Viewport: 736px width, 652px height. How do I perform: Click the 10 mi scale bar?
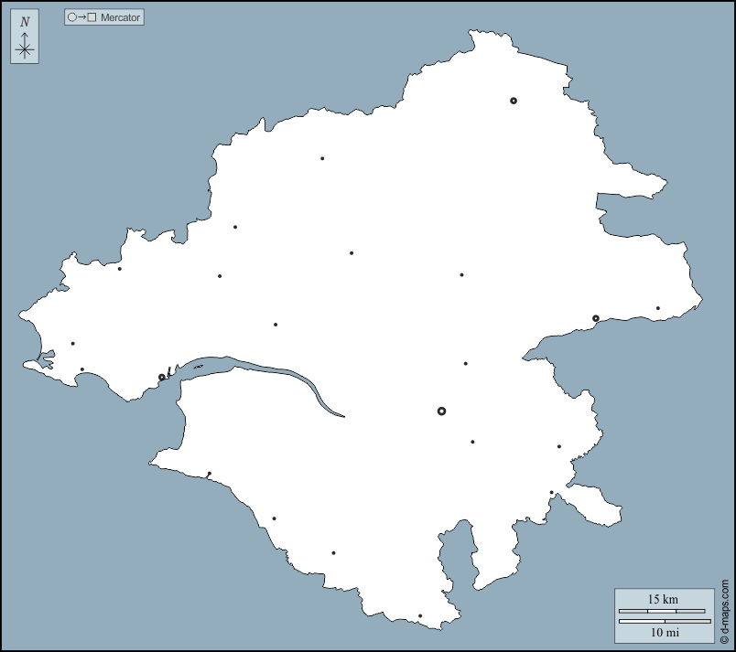664,621
